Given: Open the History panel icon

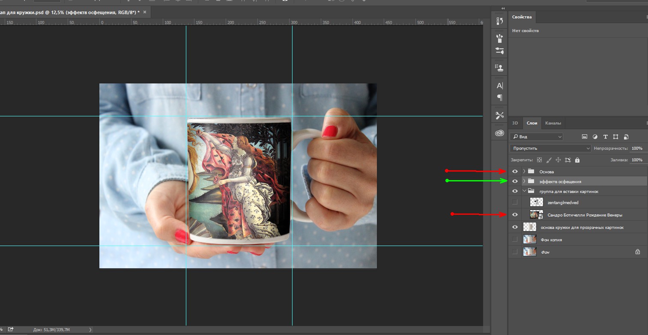Looking at the screenshot, I should (x=499, y=21).
